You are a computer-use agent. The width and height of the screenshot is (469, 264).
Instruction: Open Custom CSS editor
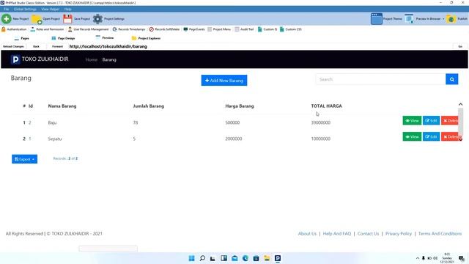[x=291, y=29]
